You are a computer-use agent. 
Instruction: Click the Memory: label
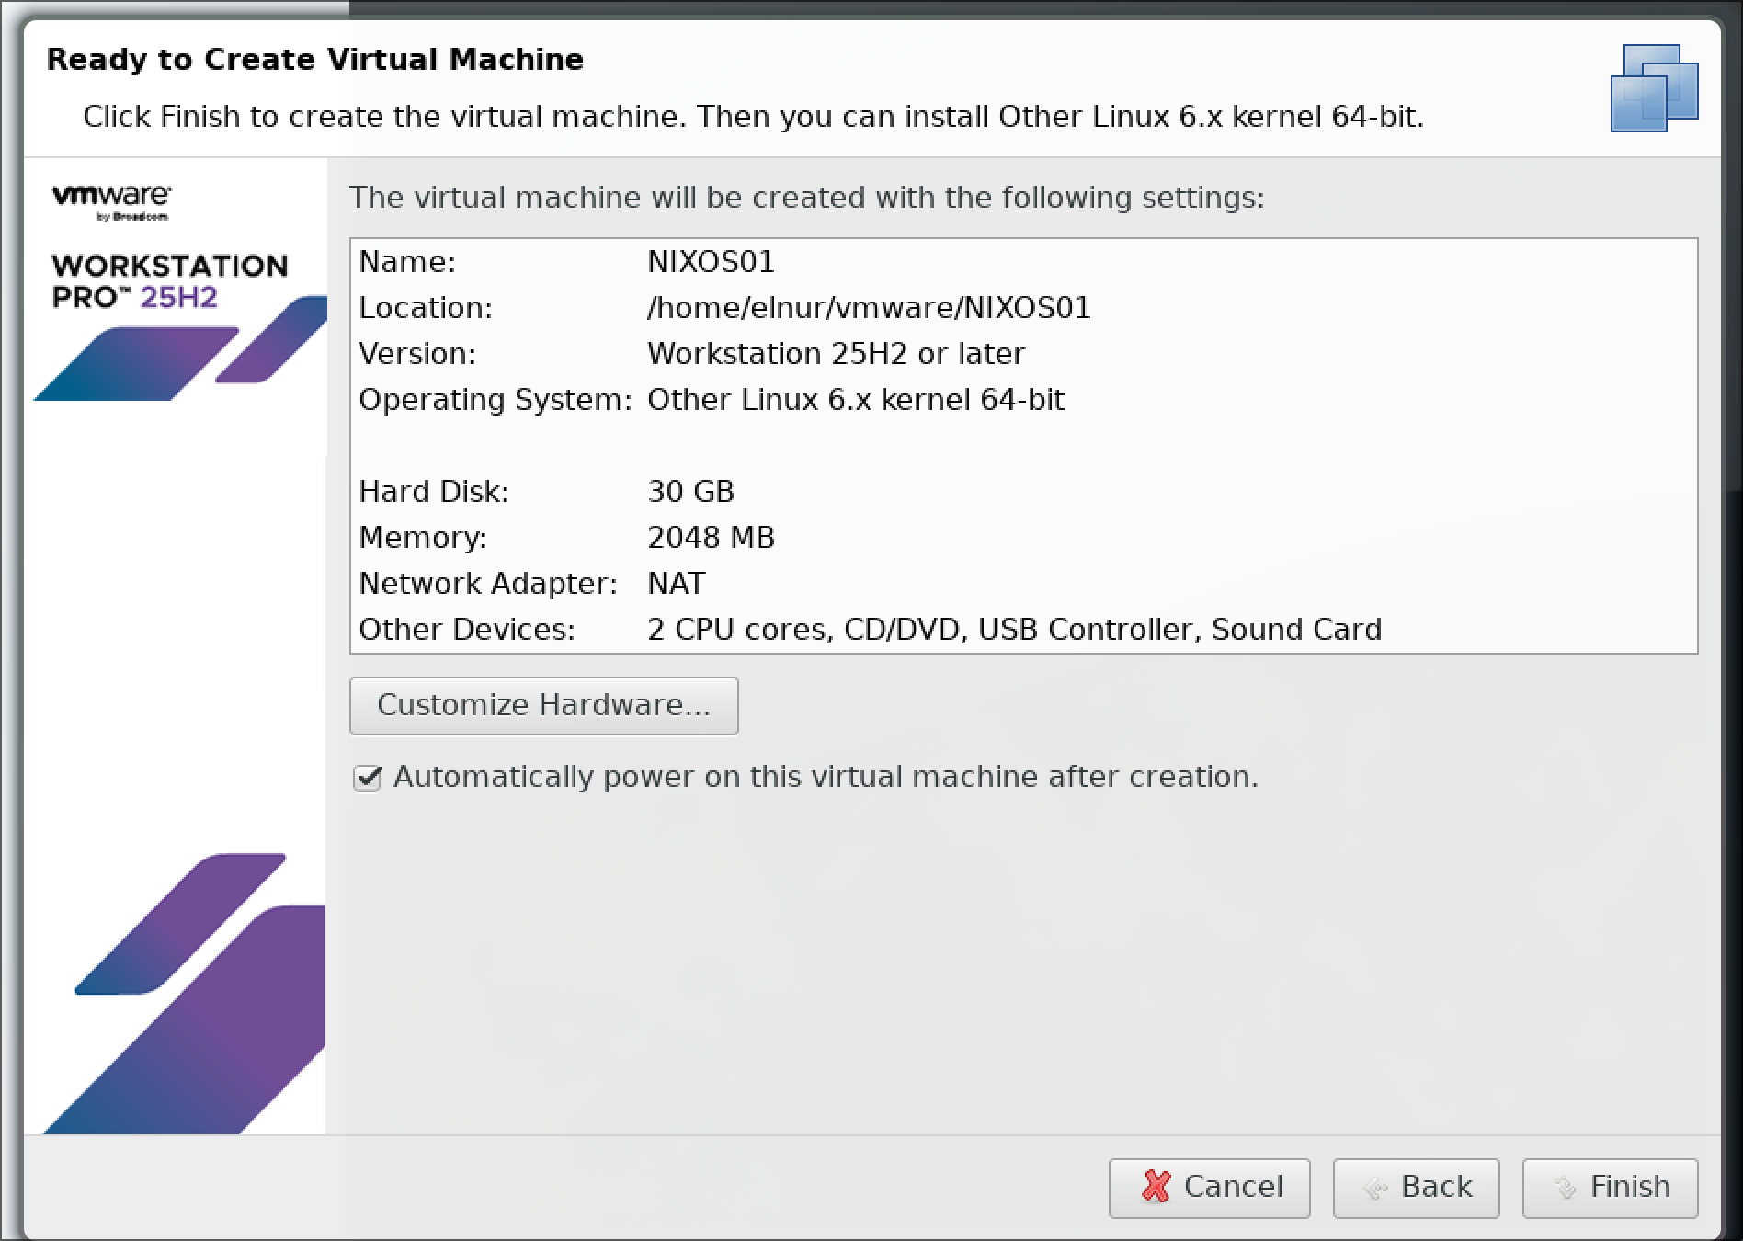pos(423,538)
